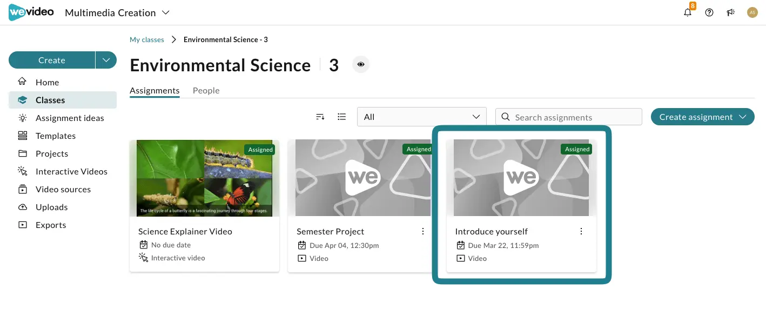The width and height of the screenshot is (766, 309).
Task: Open Interactive Videos in sidebar
Action: coord(62,171)
